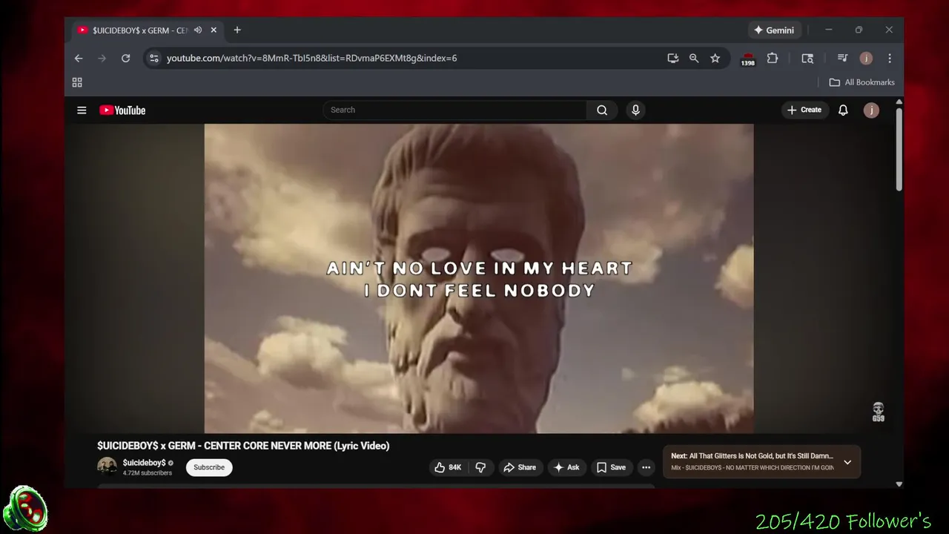
Task: Open Chrome profile avatar
Action: (866, 58)
